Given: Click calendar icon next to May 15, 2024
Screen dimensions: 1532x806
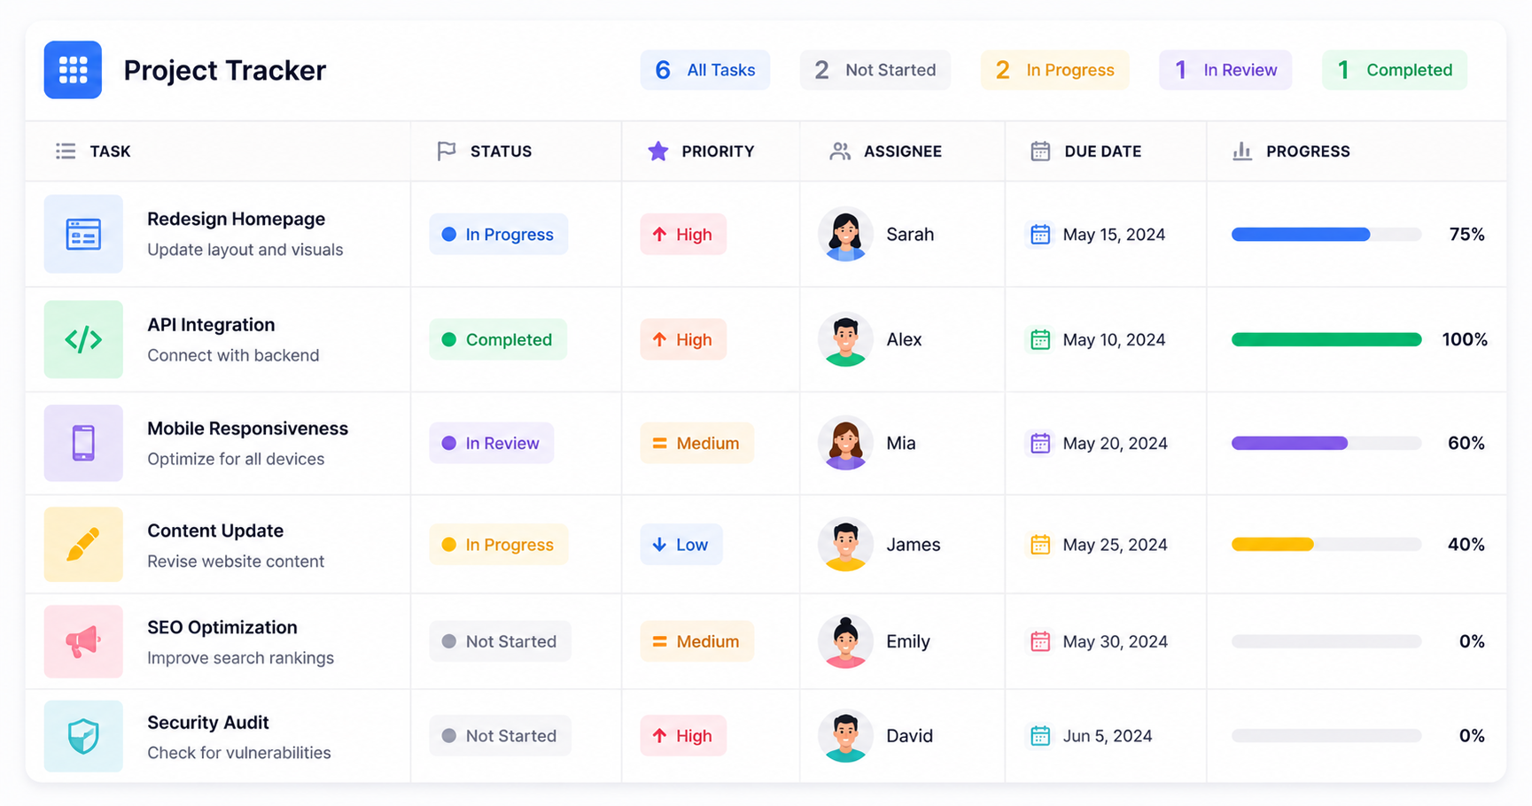Looking at the screenshot, I should click(x=1040, y=235).
